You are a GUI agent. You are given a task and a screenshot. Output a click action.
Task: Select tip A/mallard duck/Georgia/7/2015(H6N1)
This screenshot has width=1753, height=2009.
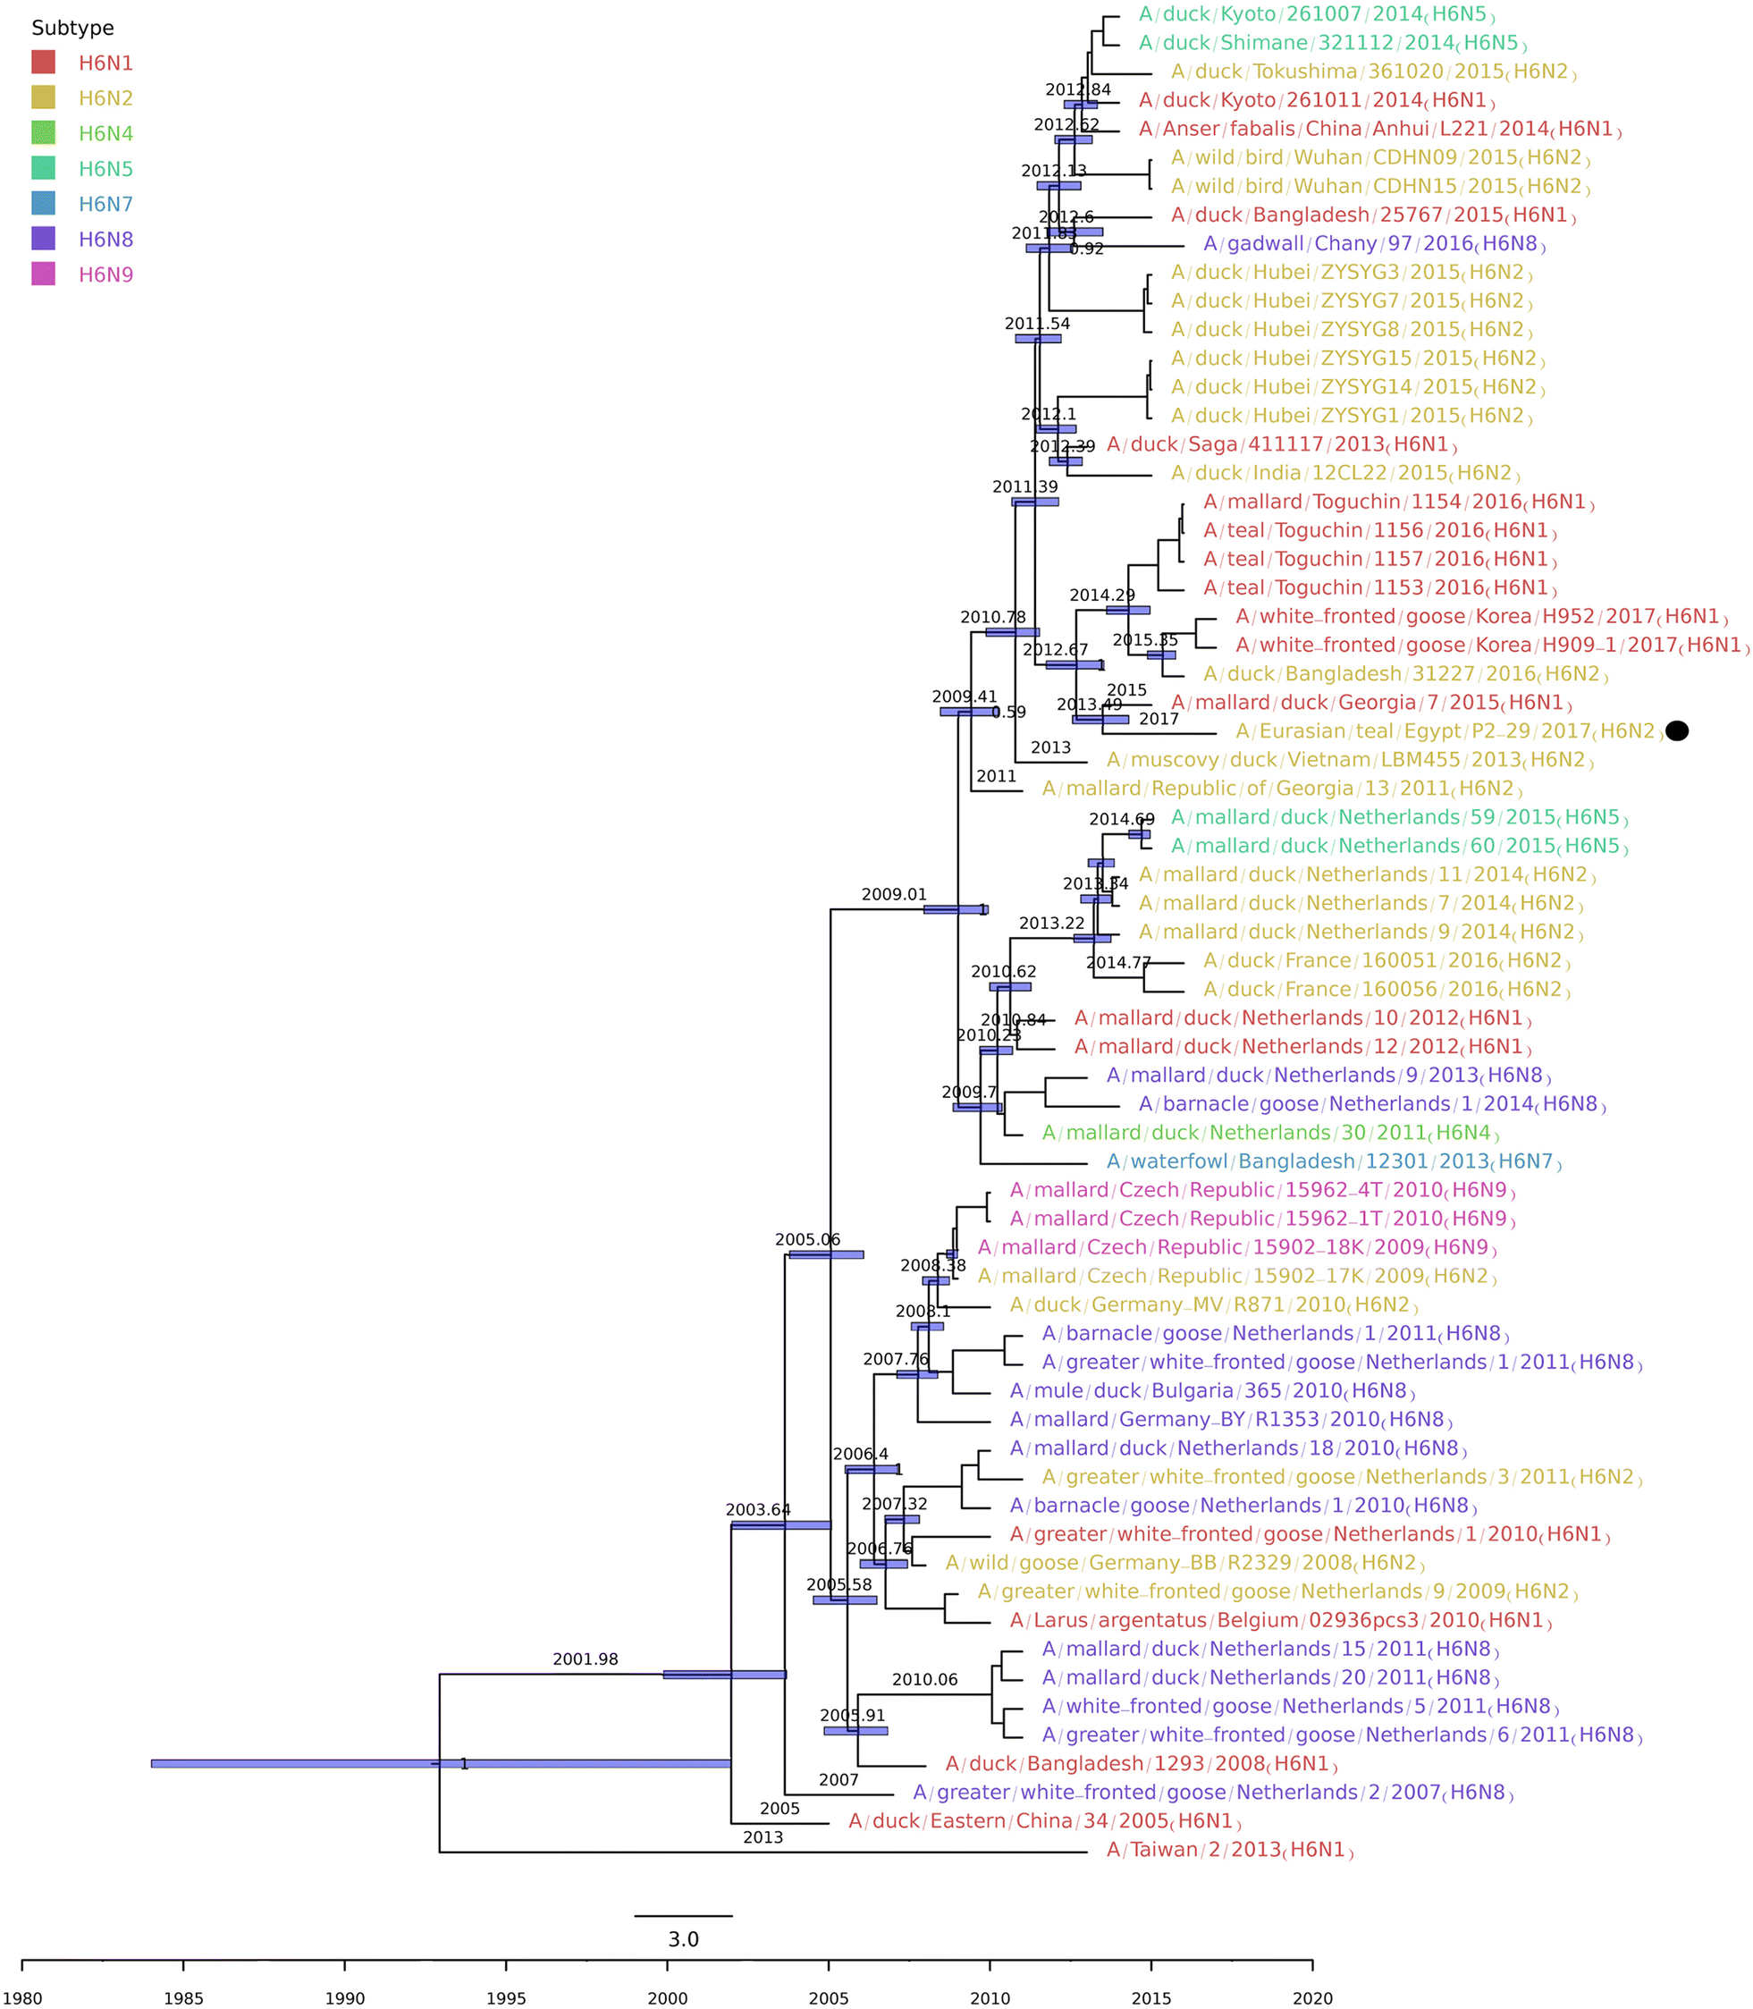(1370, 703)
